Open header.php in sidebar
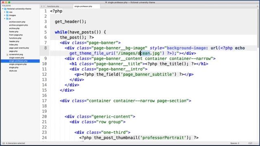The width and height of the screenshot is (260, 146). tap(14, 41)
